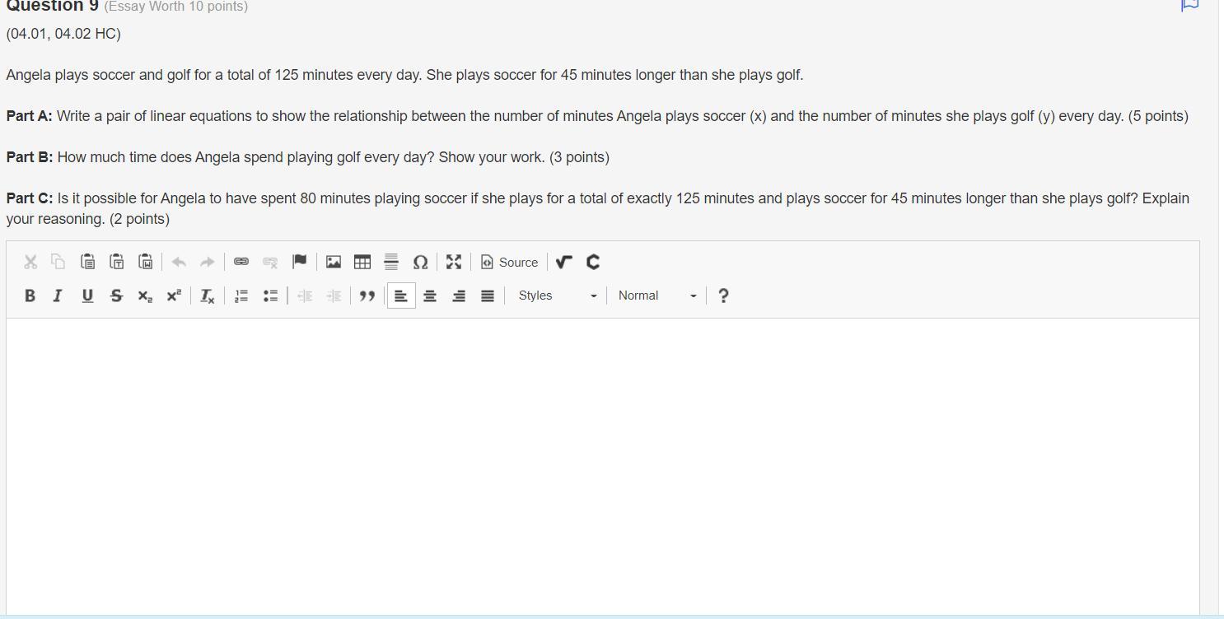Click the Increase Indent icon
This screenshot has width=1224, height=619.
click(x=334, y=296)
